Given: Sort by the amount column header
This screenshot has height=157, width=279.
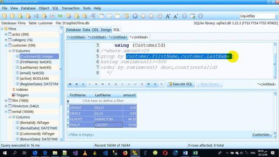Looking at the screenshot, I should tap(129, 95).
